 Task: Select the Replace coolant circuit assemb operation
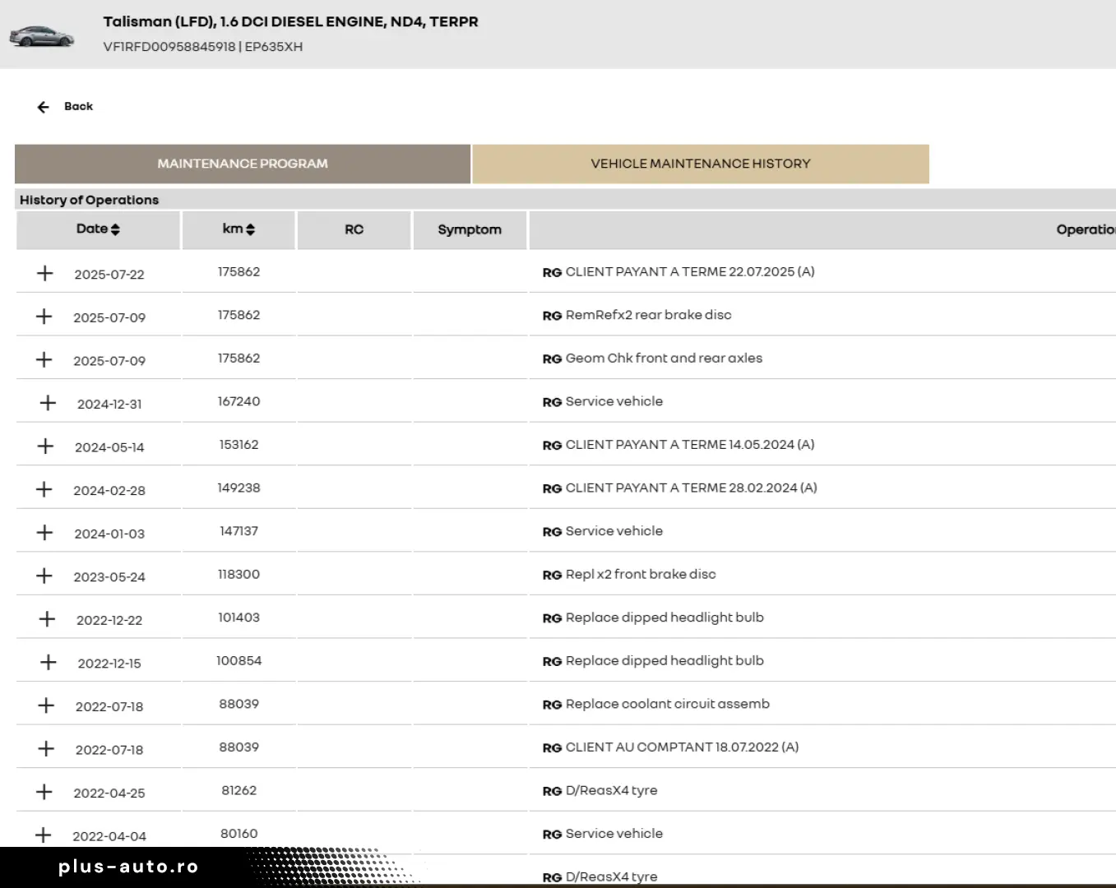[667, 704]
